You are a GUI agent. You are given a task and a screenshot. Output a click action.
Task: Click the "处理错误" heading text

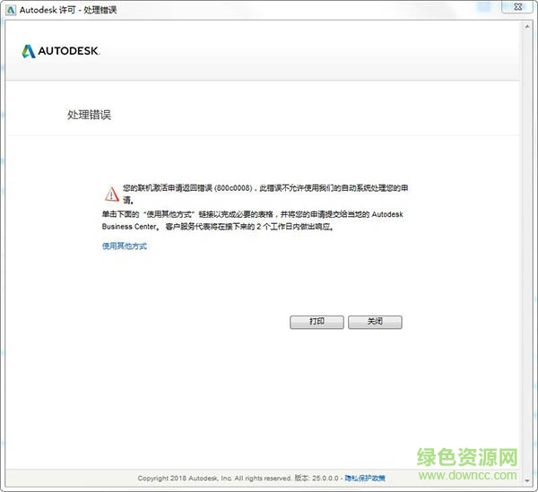coord(89,116)
